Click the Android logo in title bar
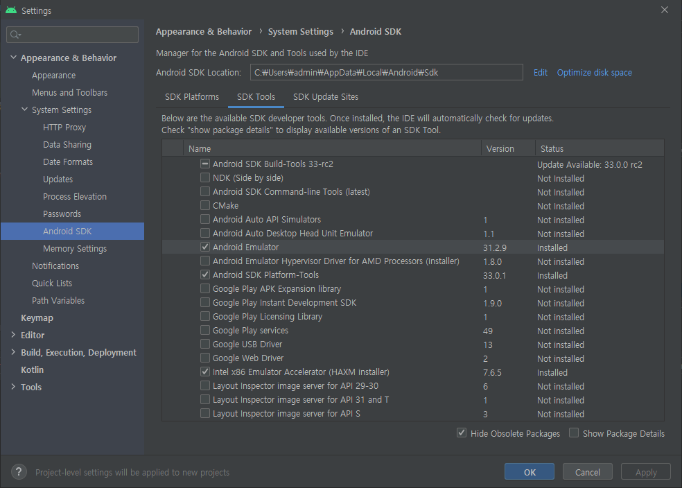 (x=11, y=10)
